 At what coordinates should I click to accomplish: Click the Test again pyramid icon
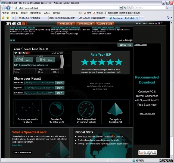pos(115,109)
